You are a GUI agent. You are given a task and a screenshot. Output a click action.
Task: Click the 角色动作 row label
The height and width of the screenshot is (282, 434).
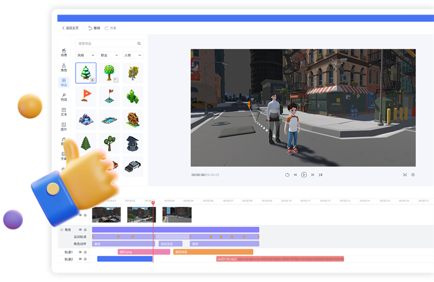80,244
